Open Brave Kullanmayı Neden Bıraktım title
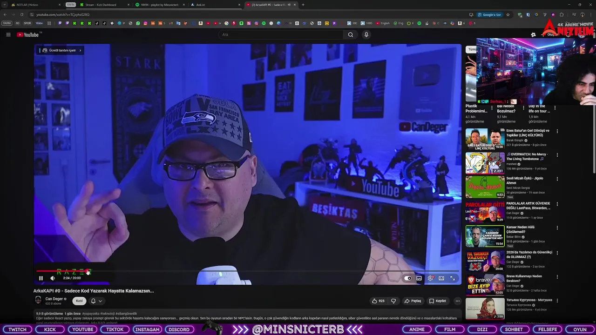 (524, 278)
